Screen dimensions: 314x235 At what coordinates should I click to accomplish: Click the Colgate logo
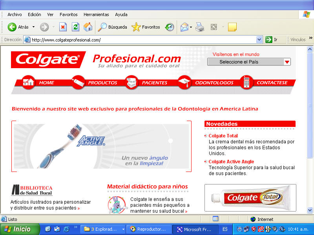[48, 60]
